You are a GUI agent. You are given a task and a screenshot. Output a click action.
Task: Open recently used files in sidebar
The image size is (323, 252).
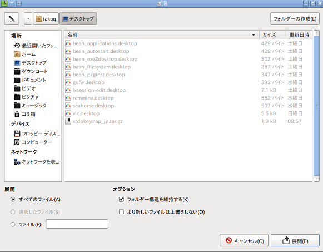coord(36,46)
